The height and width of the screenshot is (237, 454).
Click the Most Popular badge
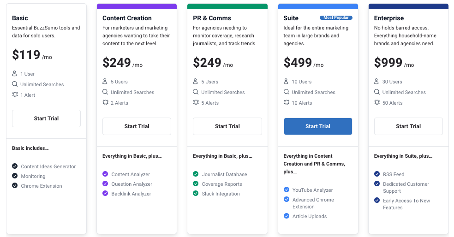coord(336,18)
